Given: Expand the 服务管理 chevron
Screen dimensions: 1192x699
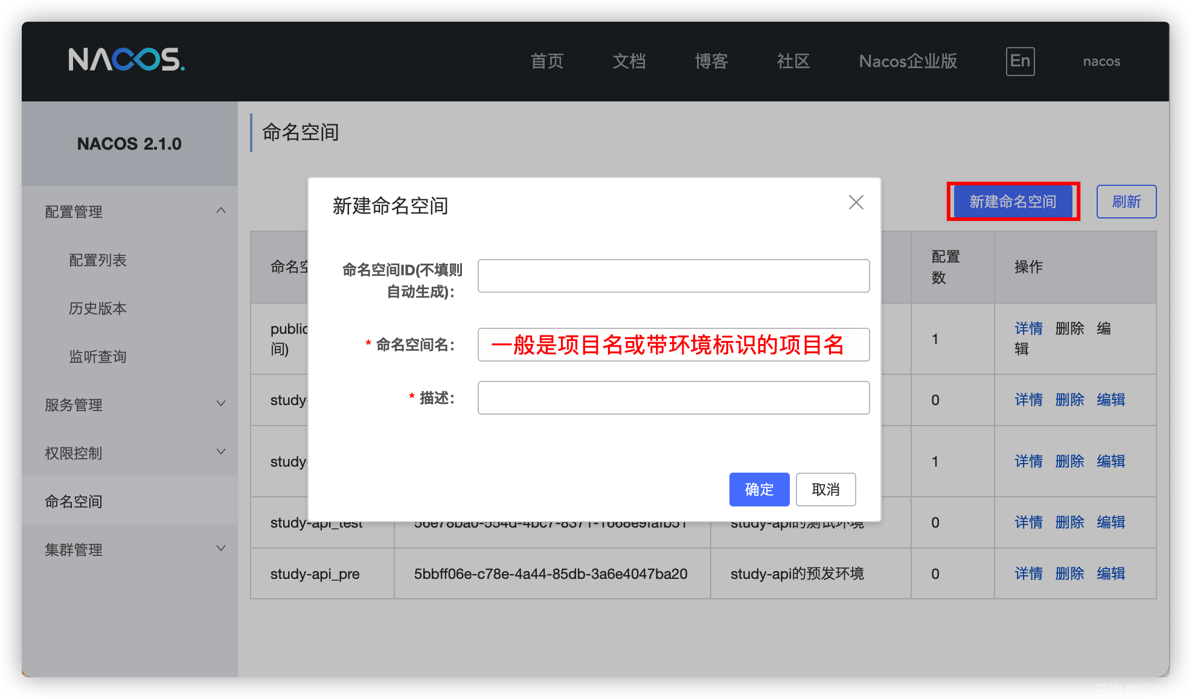Looking at the screenshot, I should click(221, 404).
